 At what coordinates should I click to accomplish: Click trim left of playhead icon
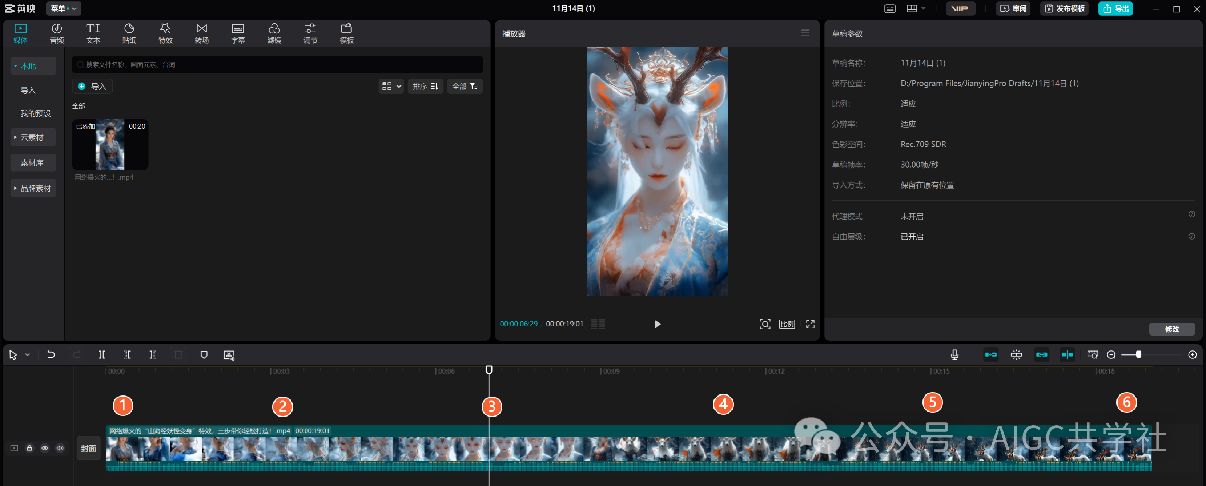[127, 354]
